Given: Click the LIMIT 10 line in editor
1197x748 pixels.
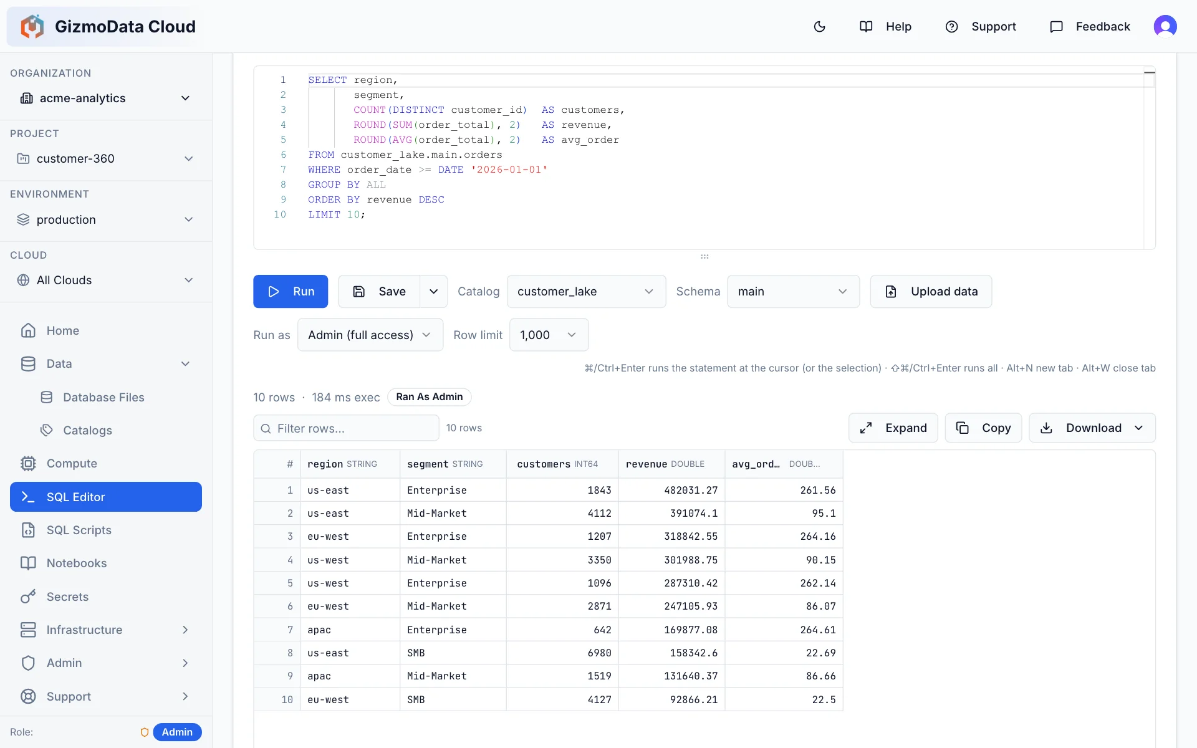Looking at the screenshot, I should 337,214.
